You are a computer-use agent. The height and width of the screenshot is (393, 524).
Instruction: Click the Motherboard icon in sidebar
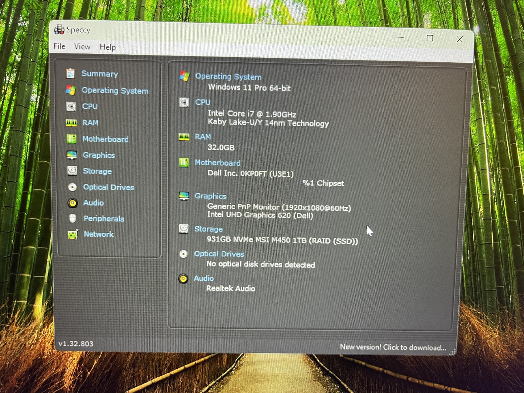tap(71, 139)
